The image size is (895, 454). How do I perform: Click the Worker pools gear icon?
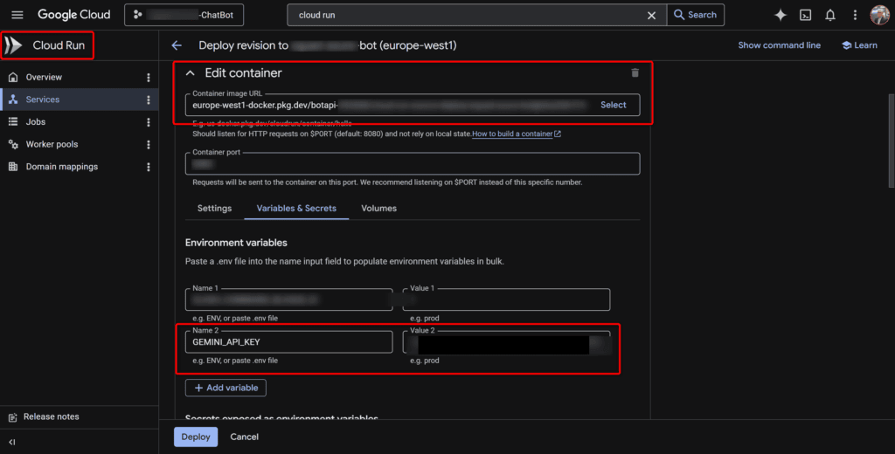click(13, 144)
